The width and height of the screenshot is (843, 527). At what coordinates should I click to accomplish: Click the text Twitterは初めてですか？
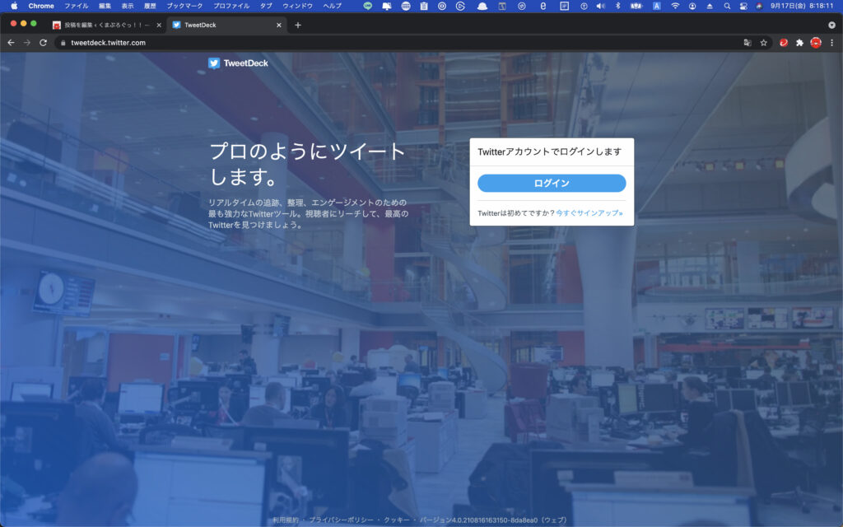(x=517, y=213)
